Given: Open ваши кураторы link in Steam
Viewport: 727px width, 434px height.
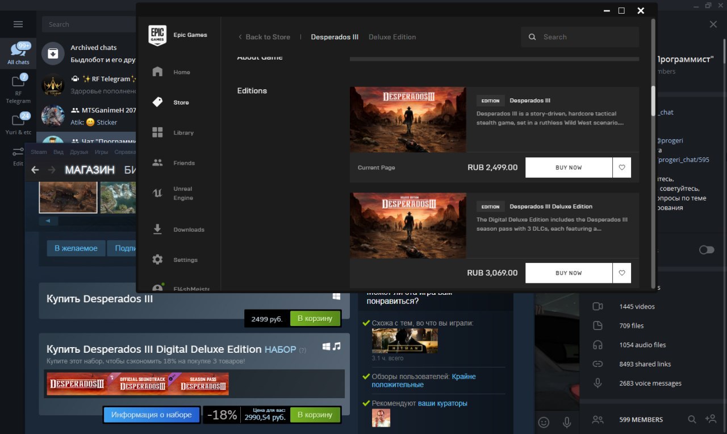Looking at the screenshot, I should pos(442,403).
